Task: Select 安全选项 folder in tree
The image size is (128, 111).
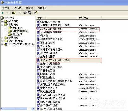Action: (17, 34)
